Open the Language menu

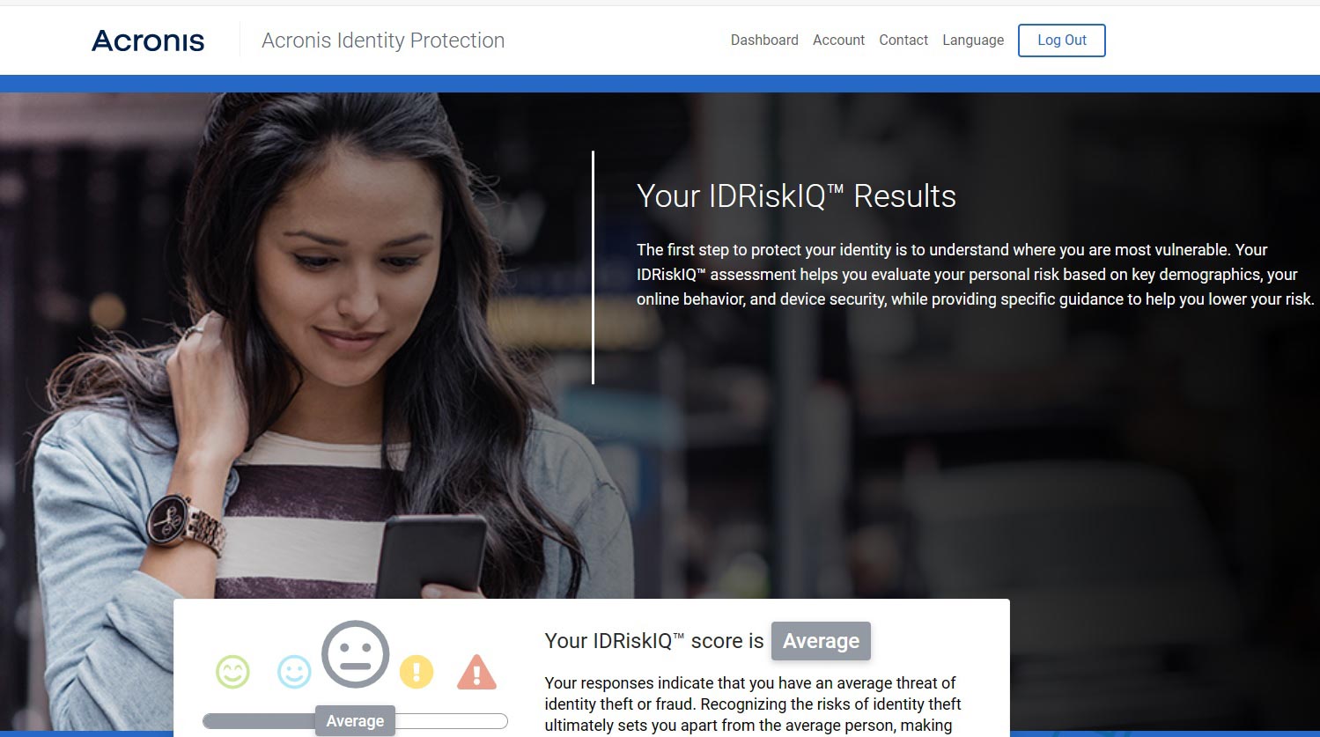click(973, 41)
